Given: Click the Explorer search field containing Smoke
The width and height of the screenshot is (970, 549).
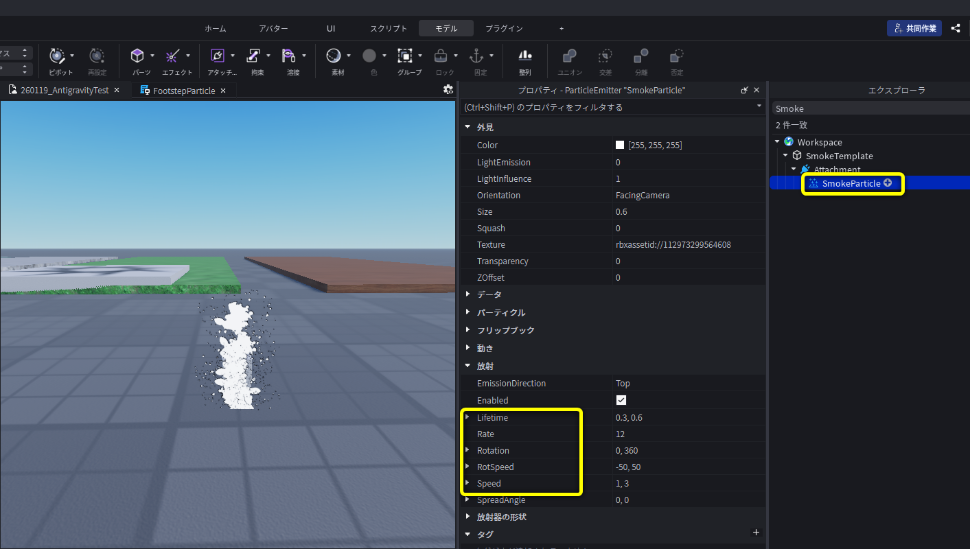Looking at the screenshot, I should click(x=870, y=108).
